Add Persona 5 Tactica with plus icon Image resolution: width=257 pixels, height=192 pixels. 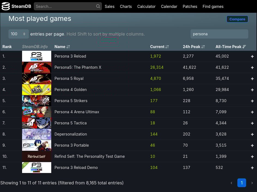point(252,123)
